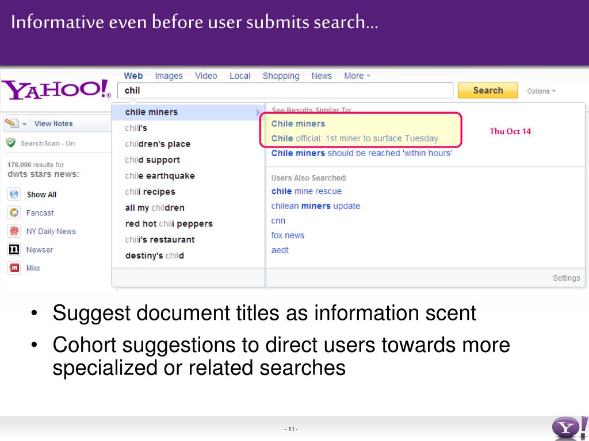Open Settings in the suggestion panel

click(x=566, y=278)
